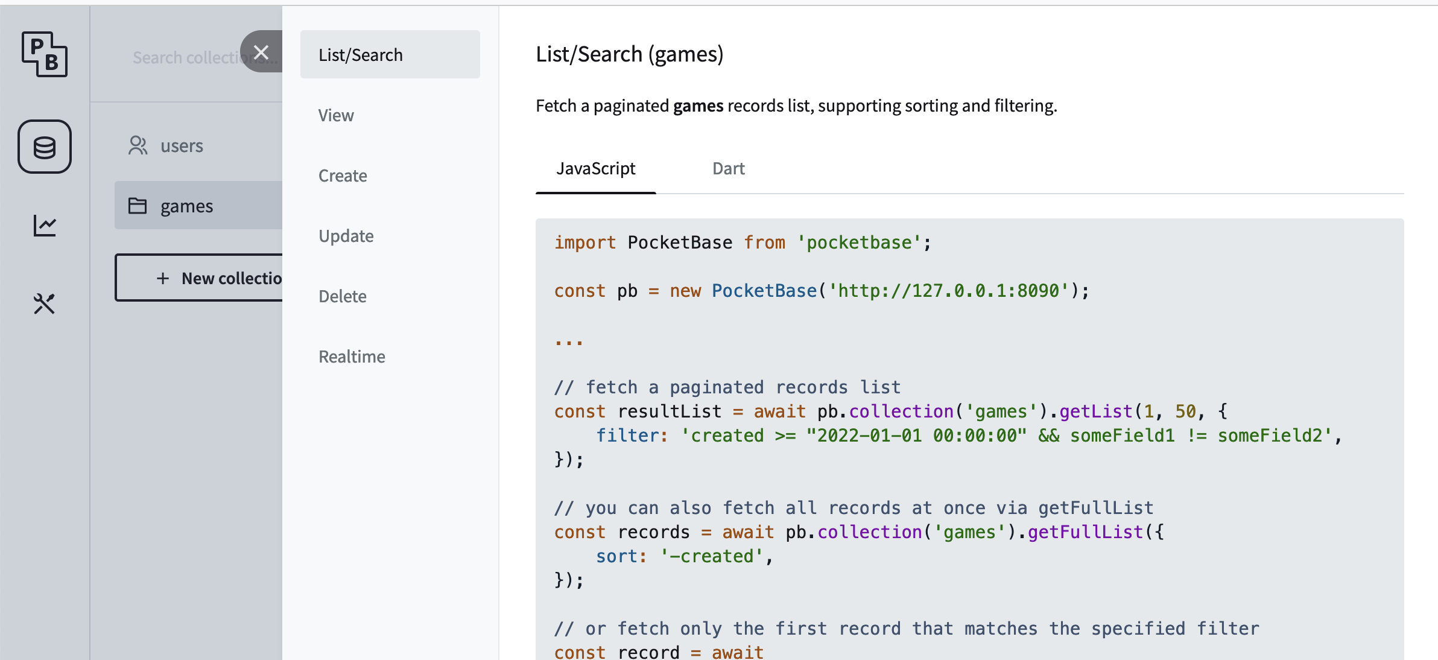Switch to the JavaScript code tab
The image size is (1438, 660).
(x=596, y=169)
